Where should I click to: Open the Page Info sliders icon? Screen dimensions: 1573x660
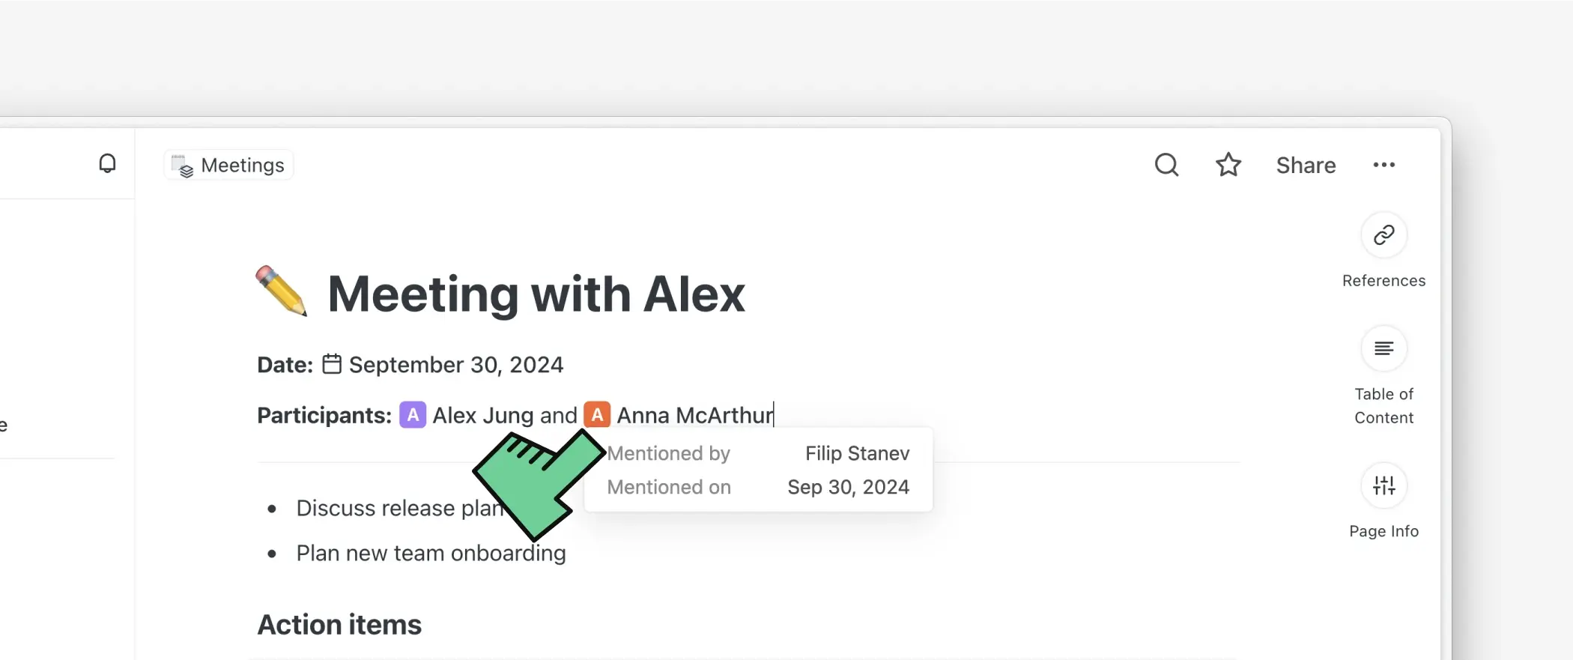click(1383, 485)
